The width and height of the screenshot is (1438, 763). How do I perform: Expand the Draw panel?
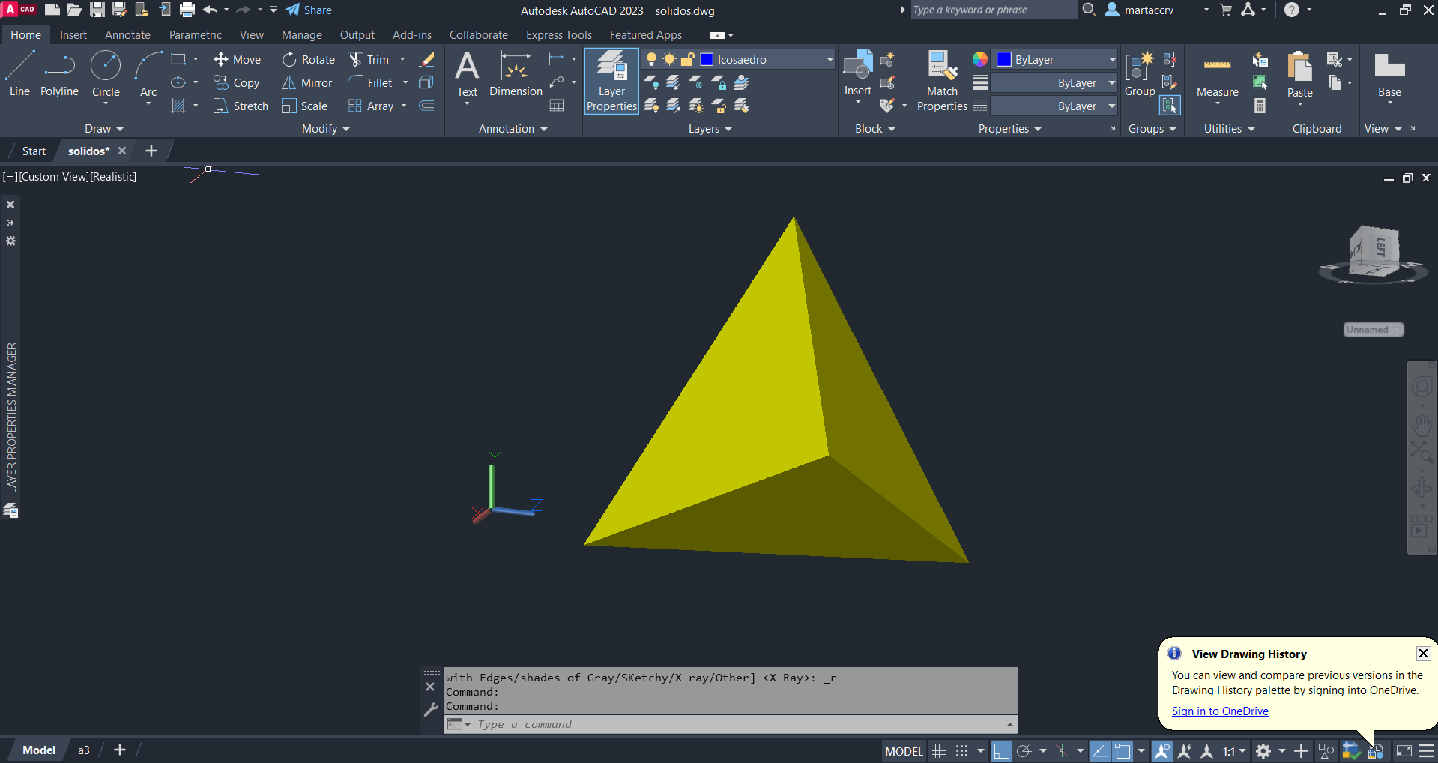[103, 129]
